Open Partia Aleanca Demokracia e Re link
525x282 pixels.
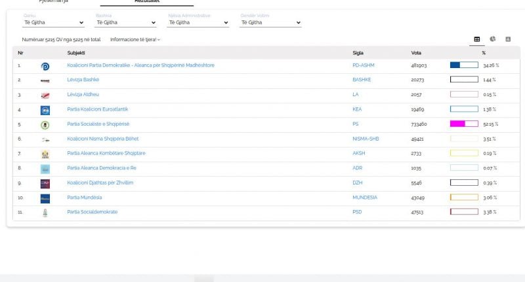[102, 168]
